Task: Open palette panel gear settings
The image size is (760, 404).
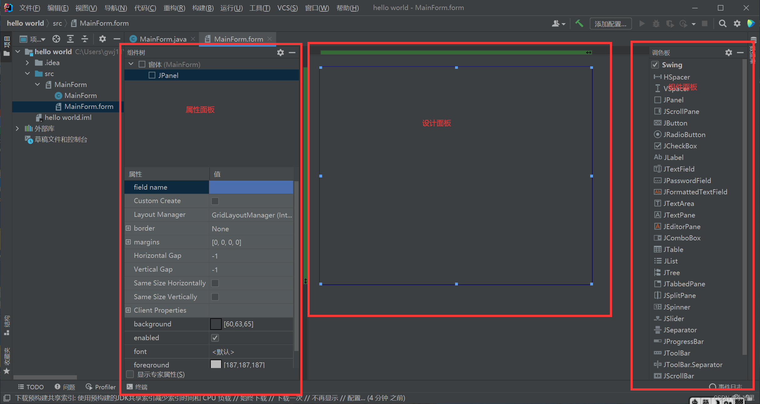Action: coord(728,53)
